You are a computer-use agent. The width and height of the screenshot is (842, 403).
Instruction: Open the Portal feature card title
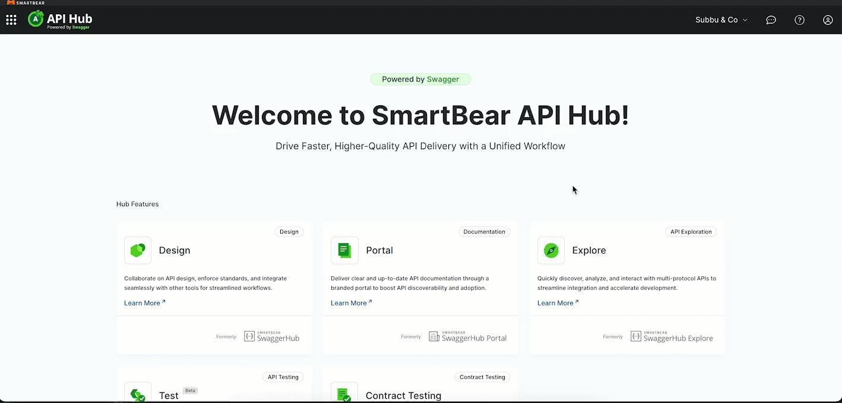click(x=379, y=250)
